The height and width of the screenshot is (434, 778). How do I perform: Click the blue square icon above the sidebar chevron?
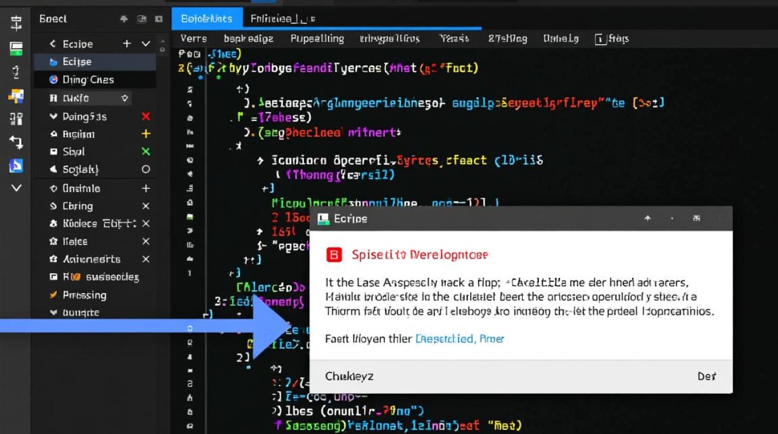coord(16,165)
